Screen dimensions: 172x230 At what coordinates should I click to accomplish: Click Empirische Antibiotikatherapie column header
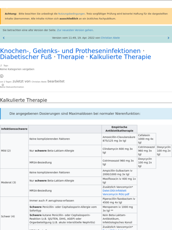coord(119,129)
